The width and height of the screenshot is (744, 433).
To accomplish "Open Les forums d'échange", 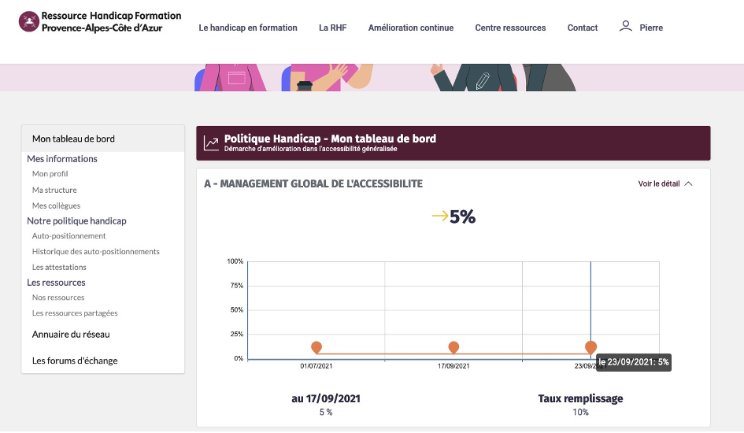I will [x=75, y=361].
